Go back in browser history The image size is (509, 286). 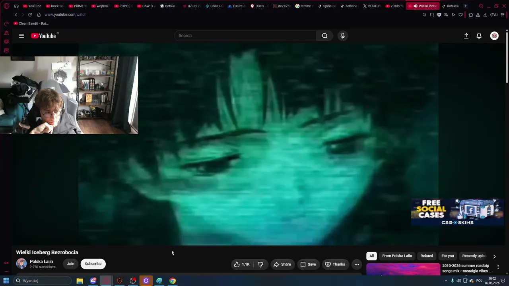[16, 15]
